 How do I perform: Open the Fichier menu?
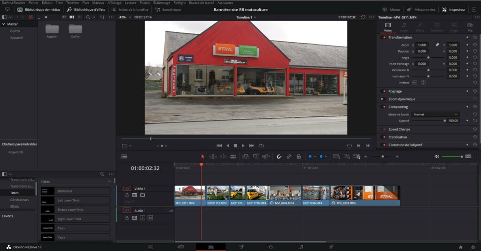click(33, 2)
